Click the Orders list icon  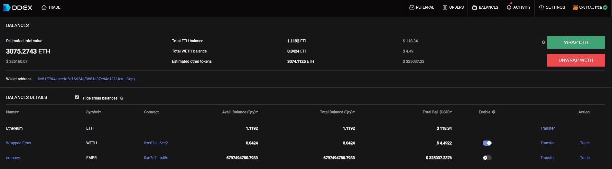pyautogui.click(x=445, y=7)
